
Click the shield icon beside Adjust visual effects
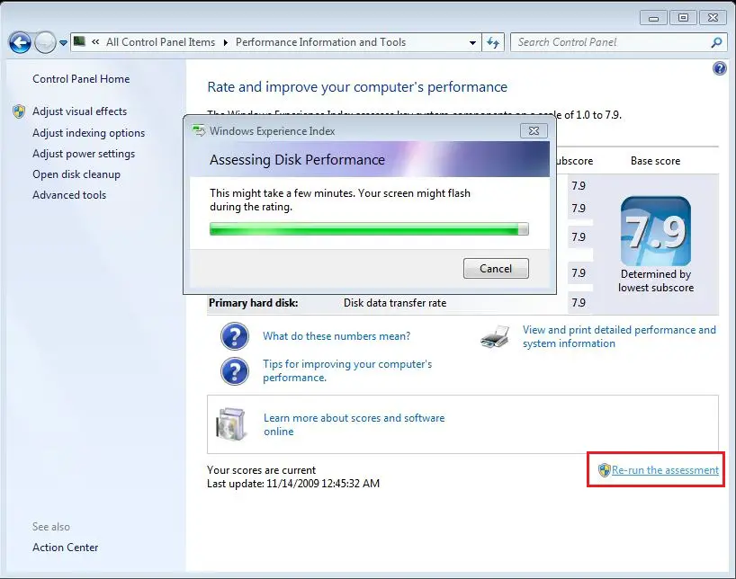(19, 111)
